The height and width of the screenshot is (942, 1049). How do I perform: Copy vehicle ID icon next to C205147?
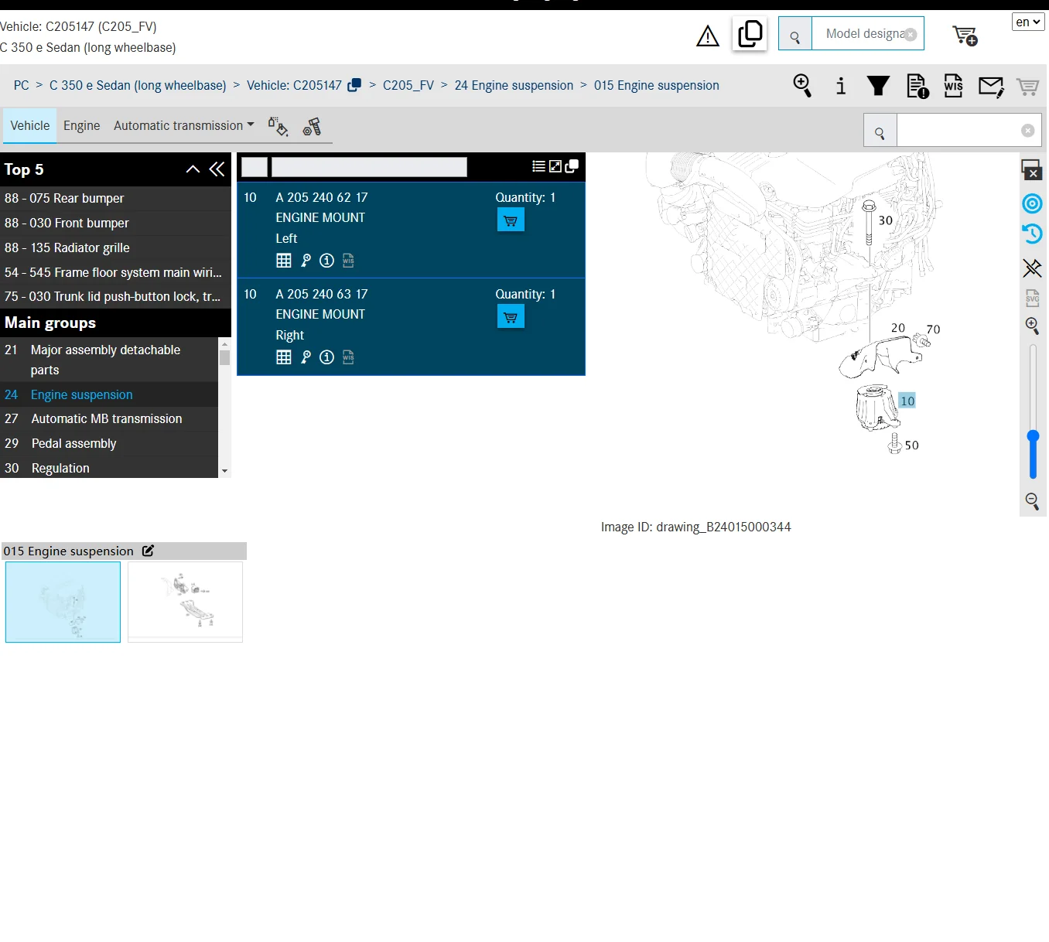tap(354, 85)
